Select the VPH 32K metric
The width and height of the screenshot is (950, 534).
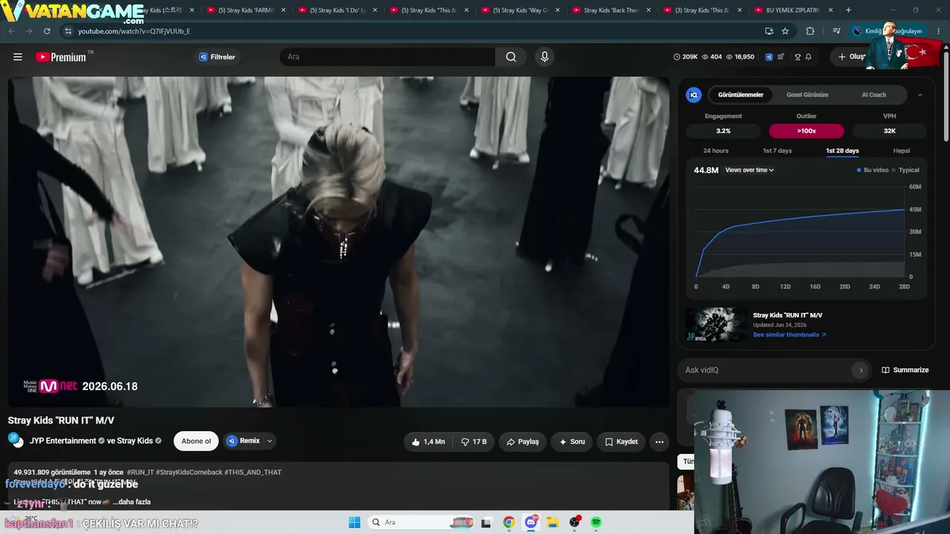click(x=889, y=131)
